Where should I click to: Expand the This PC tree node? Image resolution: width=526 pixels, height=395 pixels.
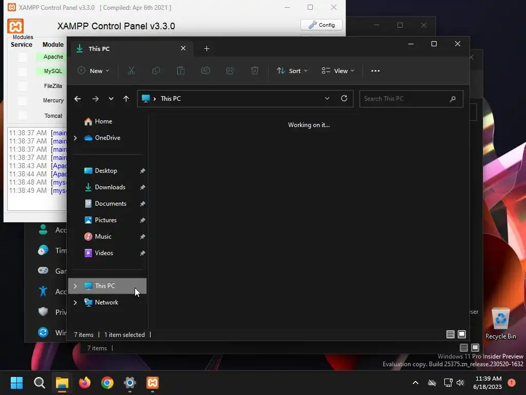(x=75, y=286)
